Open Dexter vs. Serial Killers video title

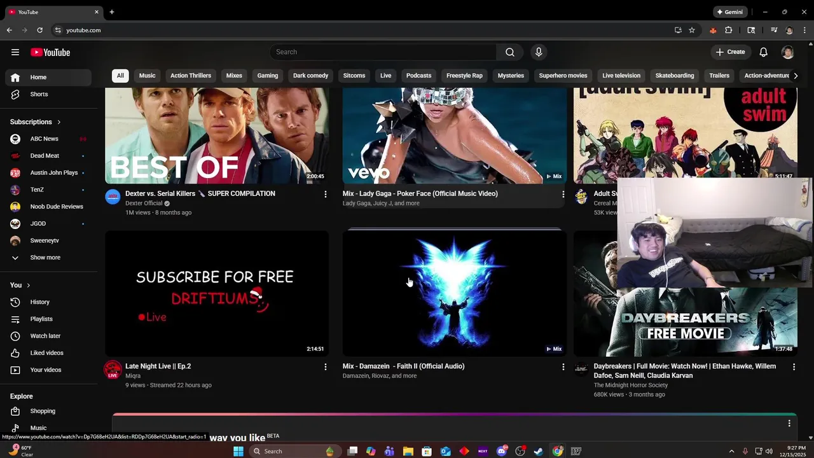click(x=200, y=193)
